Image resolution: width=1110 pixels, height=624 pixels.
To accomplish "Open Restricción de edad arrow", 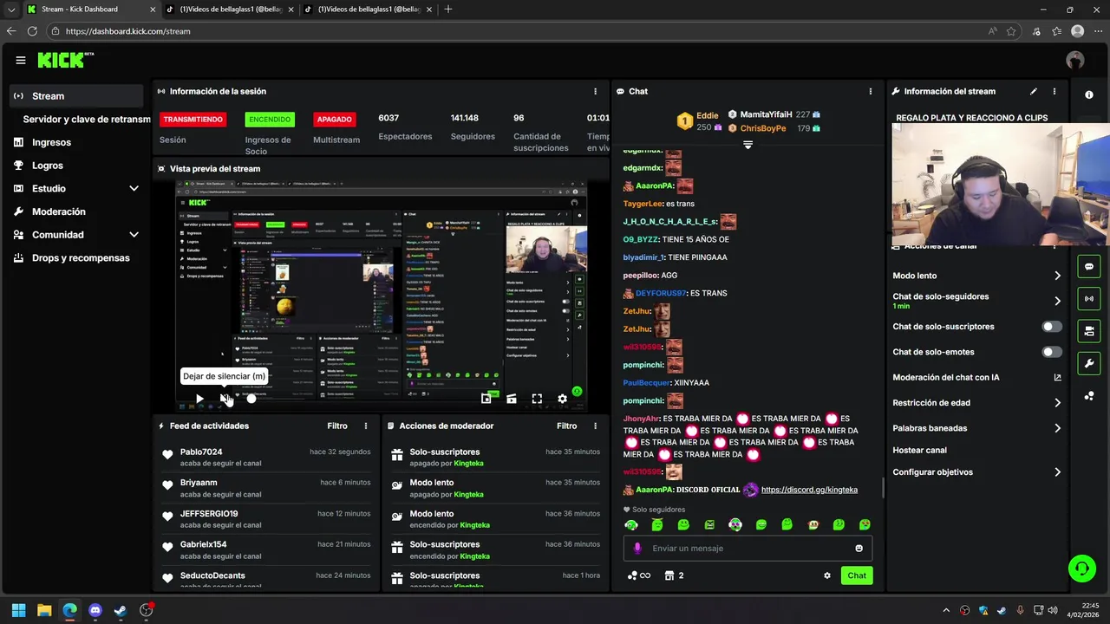I will point(1057,403).
